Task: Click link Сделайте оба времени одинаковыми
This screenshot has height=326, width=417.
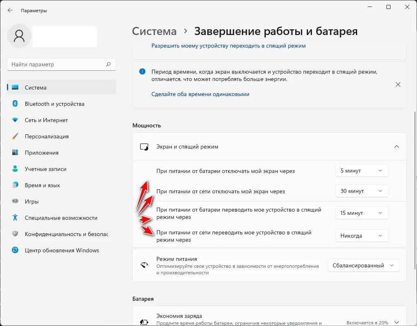Action: [200, 94]
